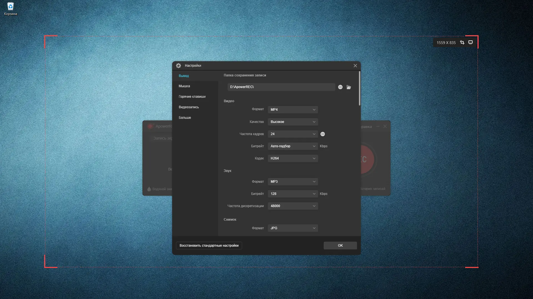Click the info dots next to frame rate

(x=323, y=134)
